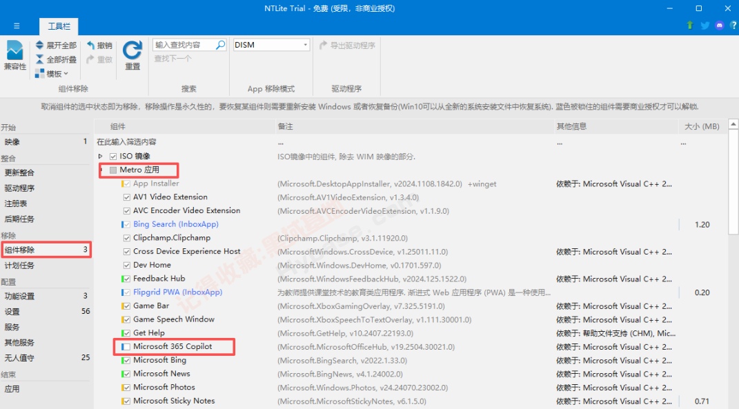Uncheck Cross Device Experience Host
This screenshot has width=739, height=409.
(127, 252)
